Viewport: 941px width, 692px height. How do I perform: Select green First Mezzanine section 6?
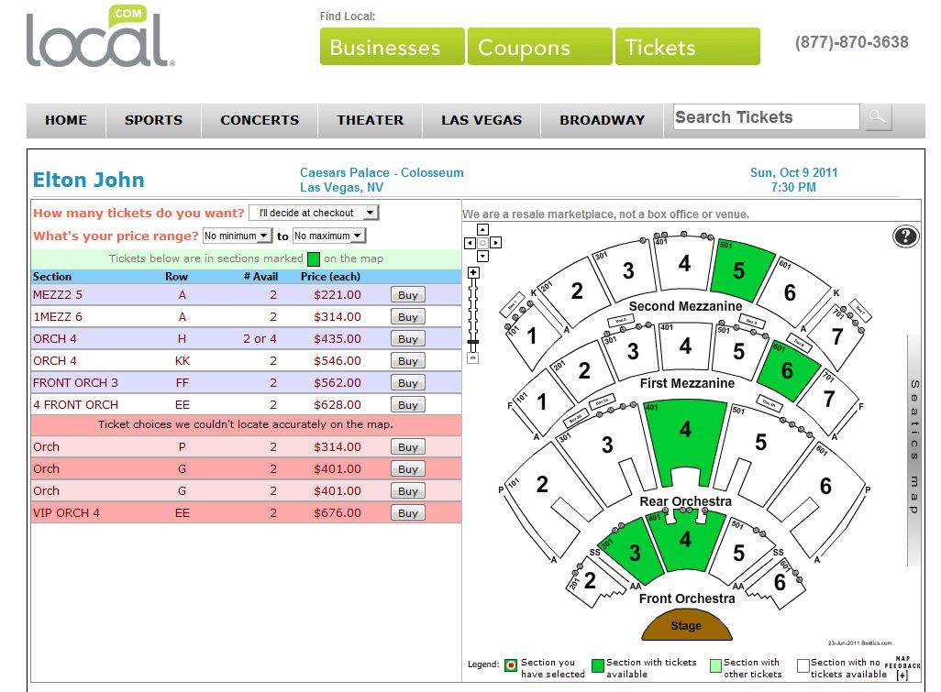[x=787, y=370]
